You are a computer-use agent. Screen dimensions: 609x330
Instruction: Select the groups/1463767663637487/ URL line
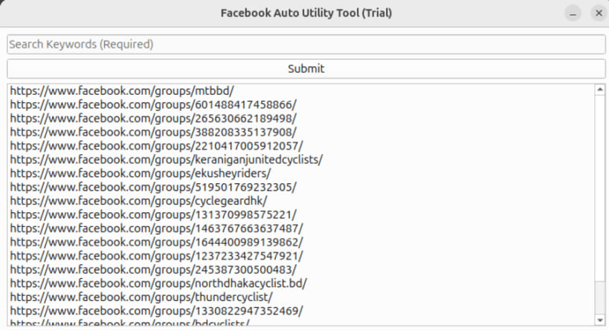coord(156,228)
